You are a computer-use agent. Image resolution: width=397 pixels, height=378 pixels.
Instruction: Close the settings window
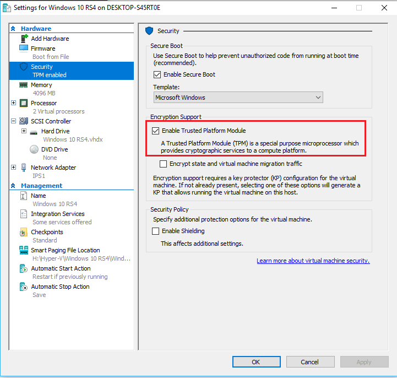pyautogui.click(x=384, y=8)
